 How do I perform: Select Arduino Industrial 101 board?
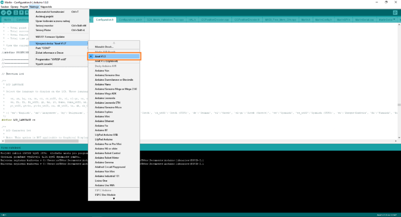[x=114, y=177]
